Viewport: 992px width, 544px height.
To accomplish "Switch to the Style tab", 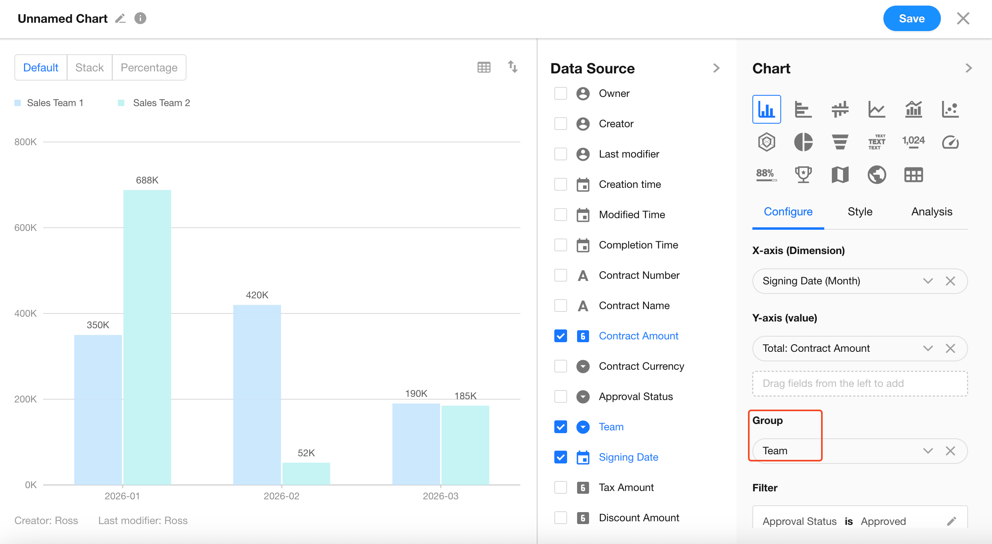I will tap(860, 211).
